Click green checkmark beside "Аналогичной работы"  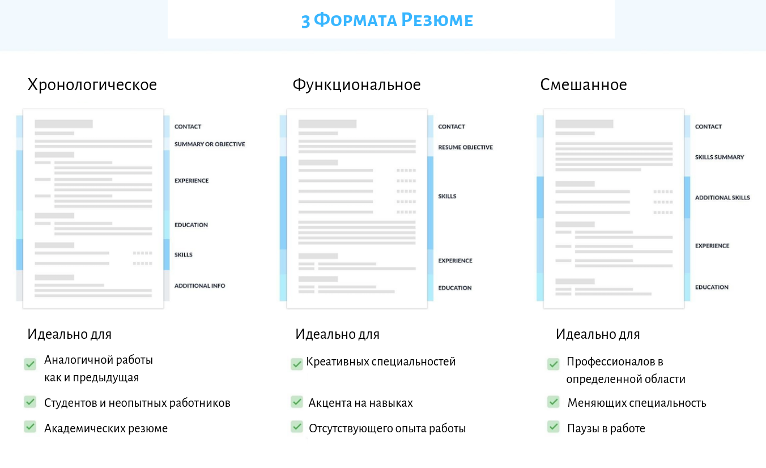(x=30, y=364)
